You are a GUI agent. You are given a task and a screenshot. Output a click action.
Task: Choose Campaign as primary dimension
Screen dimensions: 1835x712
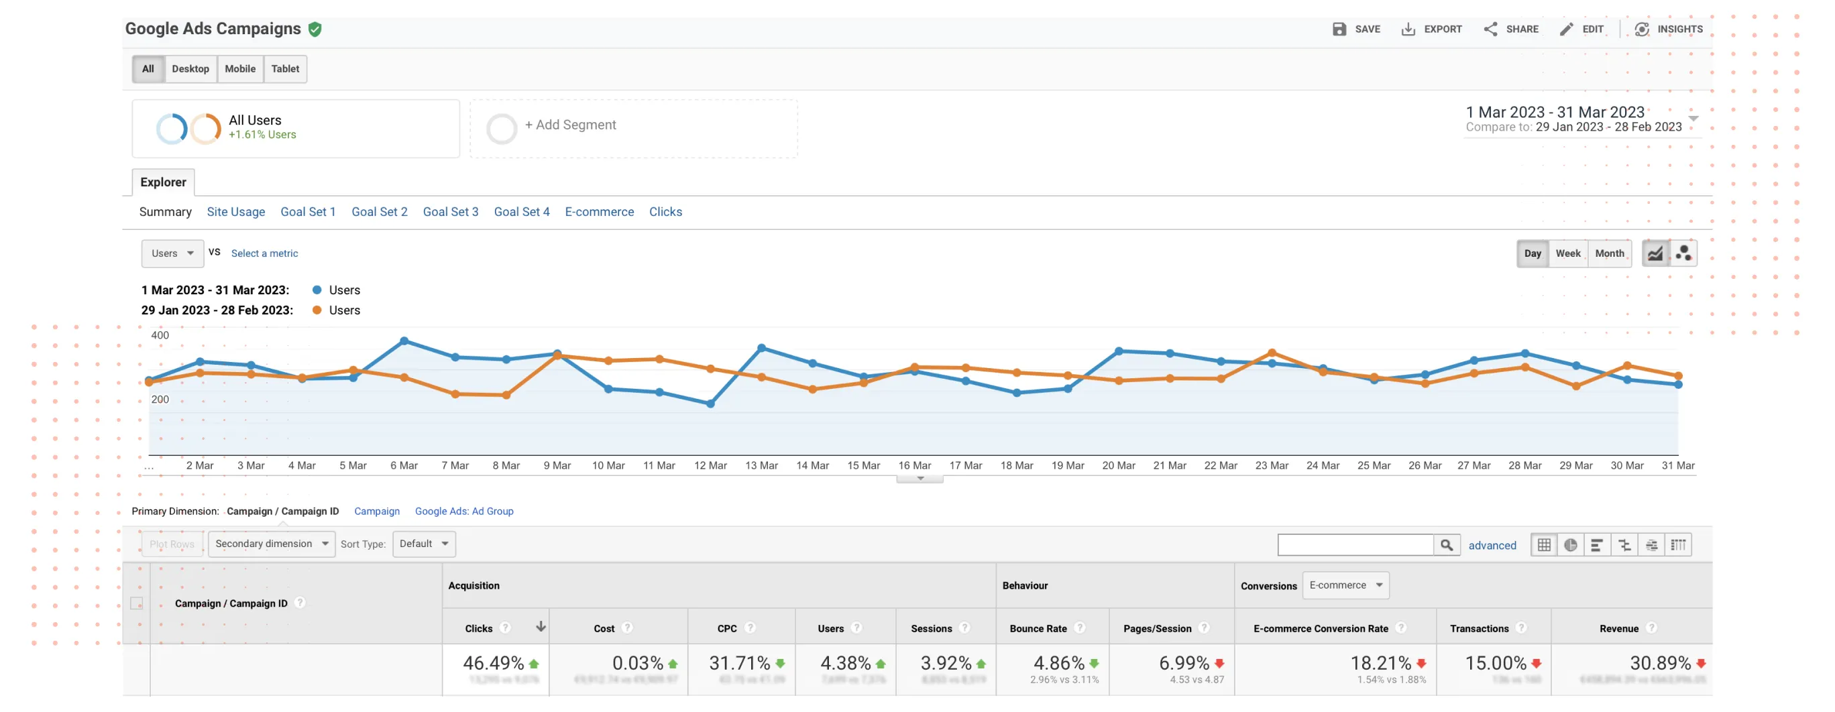[x=377, y=512]
